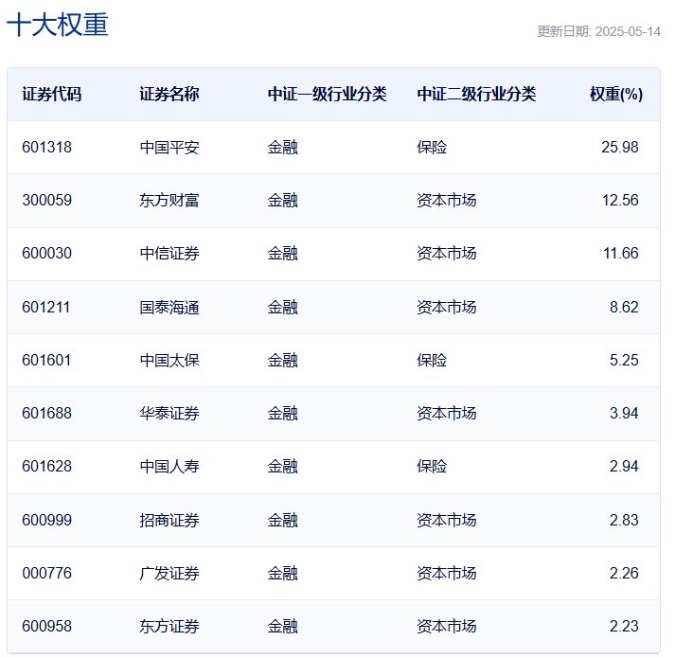Select the name 中国太保
The image size is (675, 658).
point(169,361)
